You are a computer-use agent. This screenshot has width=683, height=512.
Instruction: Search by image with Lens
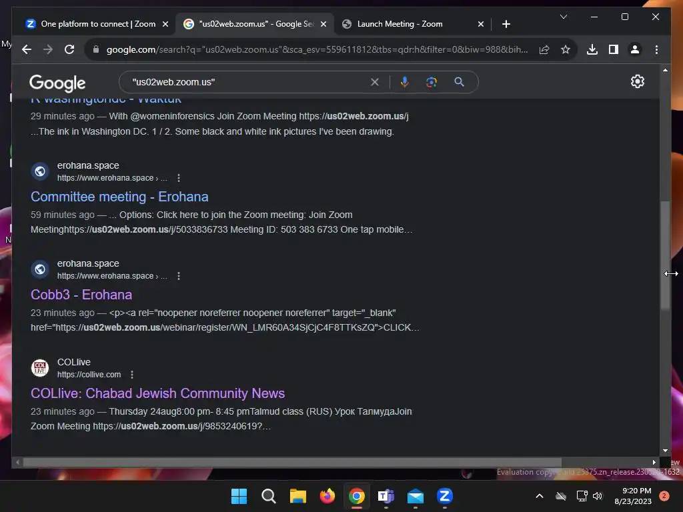[432, 82]
